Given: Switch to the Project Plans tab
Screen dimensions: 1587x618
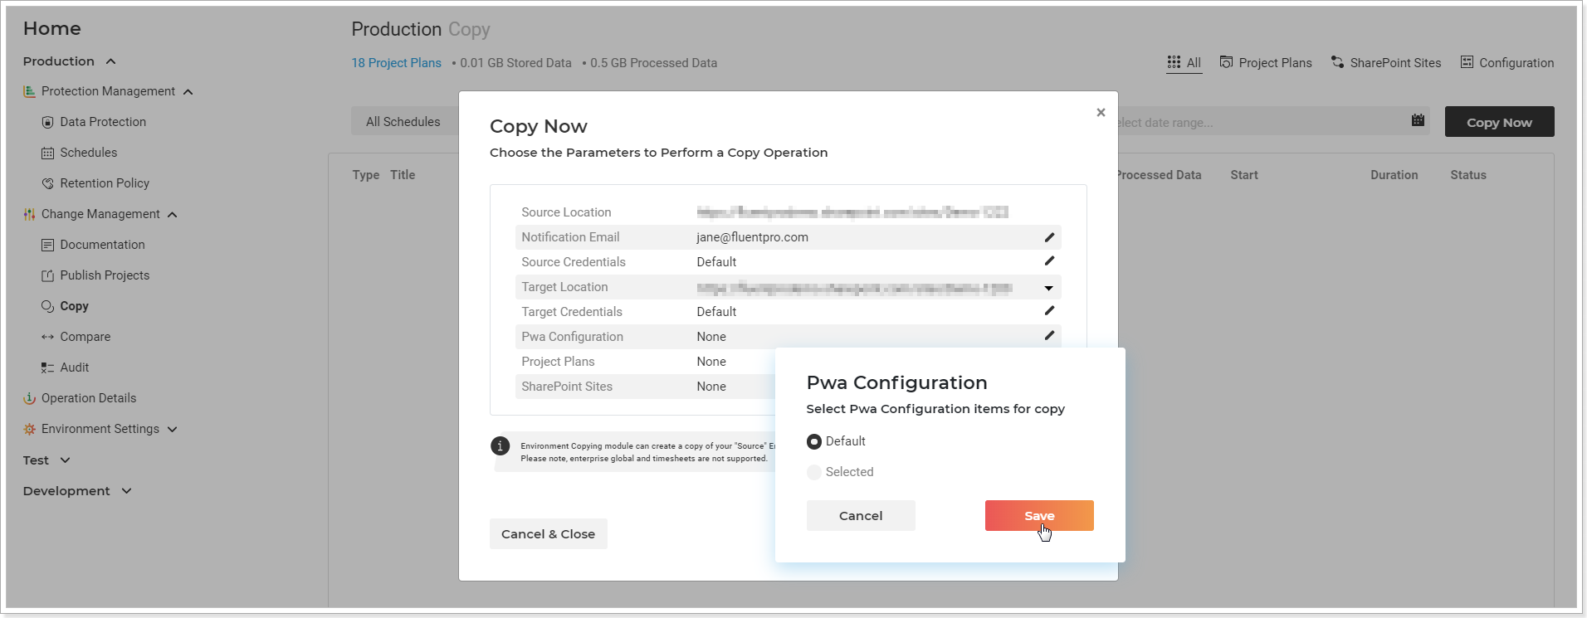Looking at the screenshot, I should (1266, 63).
